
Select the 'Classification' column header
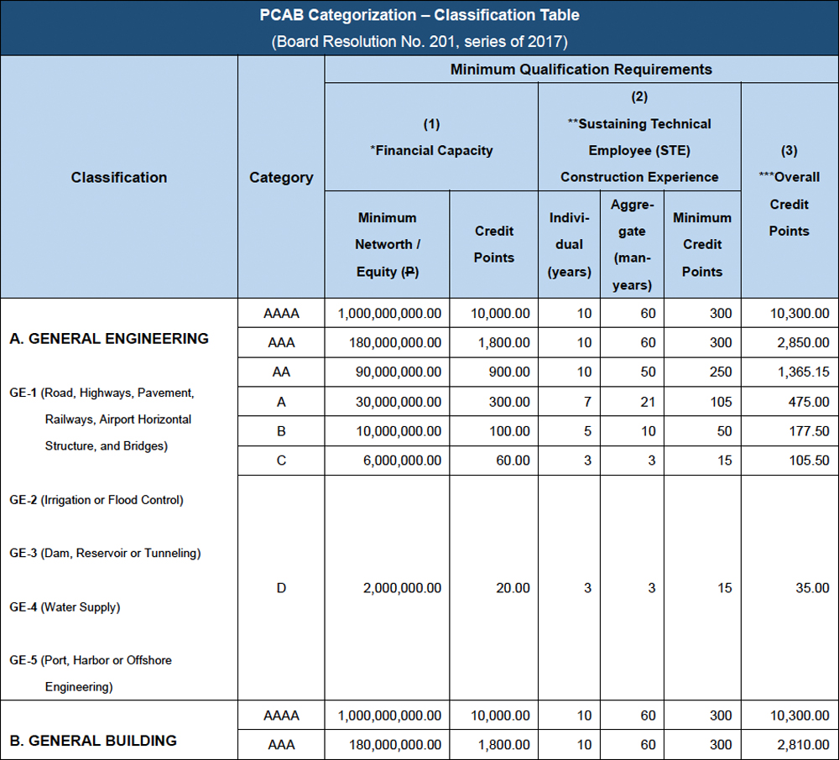[119, 178]
